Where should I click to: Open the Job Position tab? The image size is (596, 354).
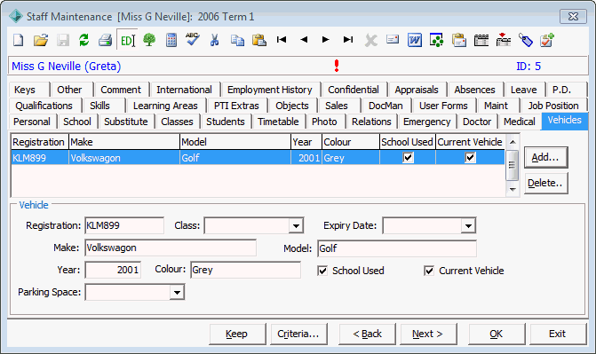[553, 106]
